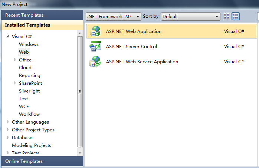Select Modeling Projects in the tree
The height and width of the screenshot is (168, 259).
(32, 145)
